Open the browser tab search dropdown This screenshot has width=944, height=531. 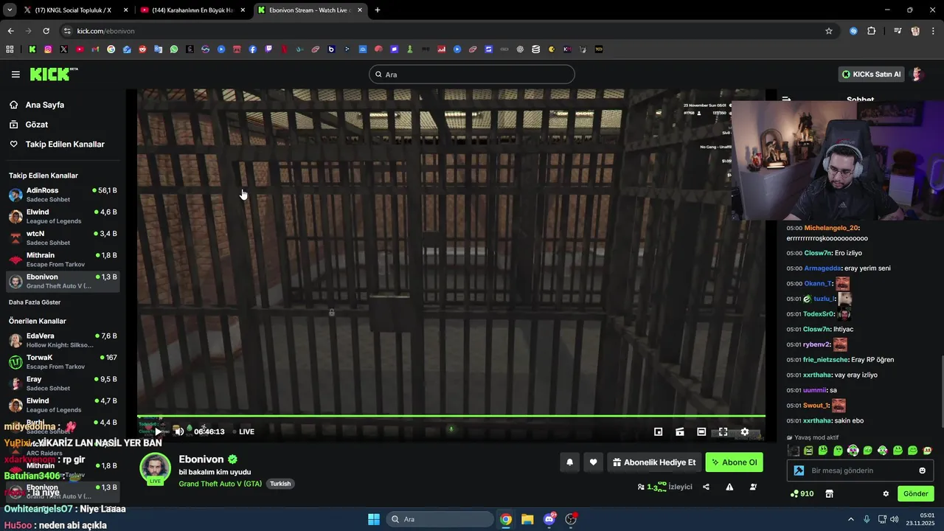[9, 10]
